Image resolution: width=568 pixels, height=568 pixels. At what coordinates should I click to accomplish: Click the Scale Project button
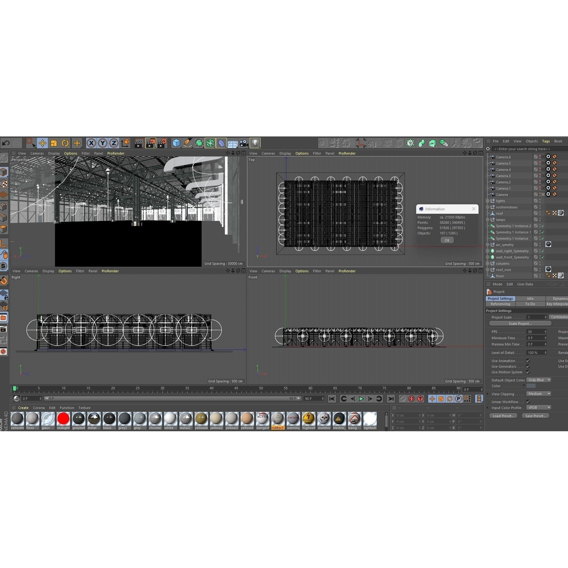[x=520, y=324]
